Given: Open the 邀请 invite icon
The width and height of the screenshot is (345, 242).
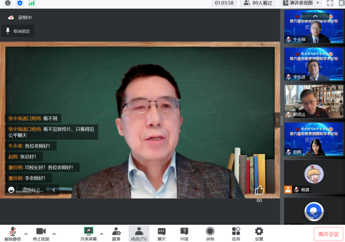Looking at the screenshot, I should coord(116,234).
